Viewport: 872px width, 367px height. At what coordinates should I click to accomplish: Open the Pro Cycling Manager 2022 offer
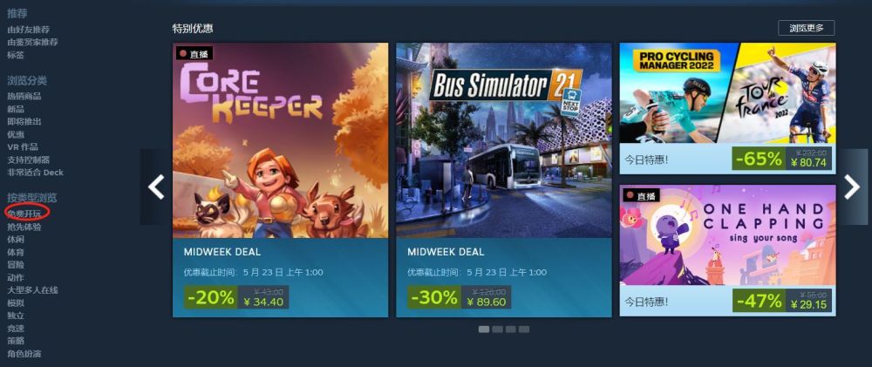(x=727, y=108)
